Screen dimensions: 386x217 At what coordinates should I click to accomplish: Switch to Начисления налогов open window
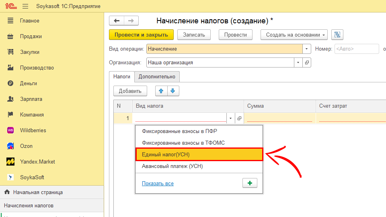coord(29,205)
